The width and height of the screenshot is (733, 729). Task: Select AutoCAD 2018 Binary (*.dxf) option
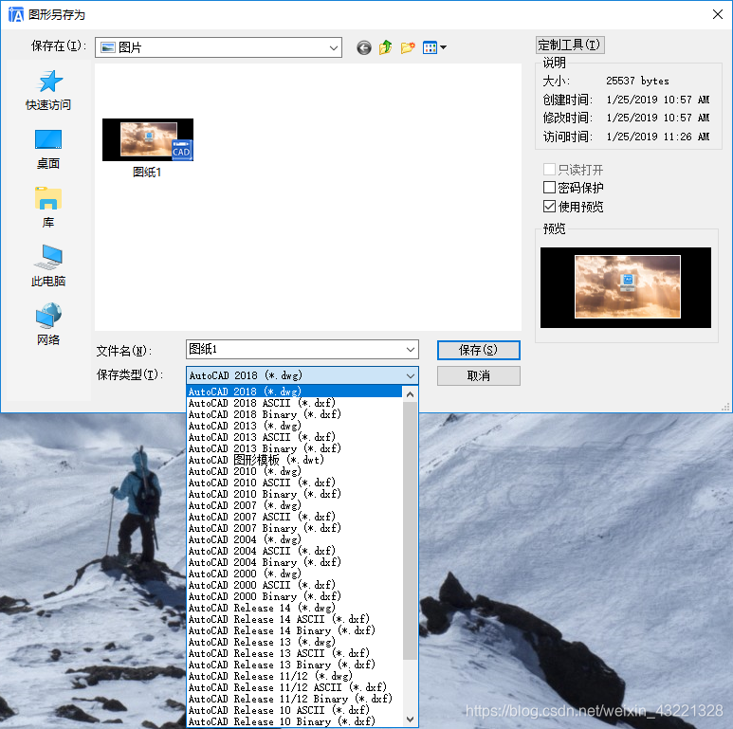pos(295,414)
